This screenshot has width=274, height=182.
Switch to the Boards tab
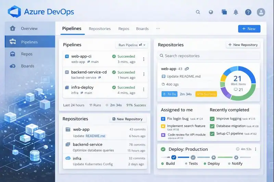click(x=142, y=29)
